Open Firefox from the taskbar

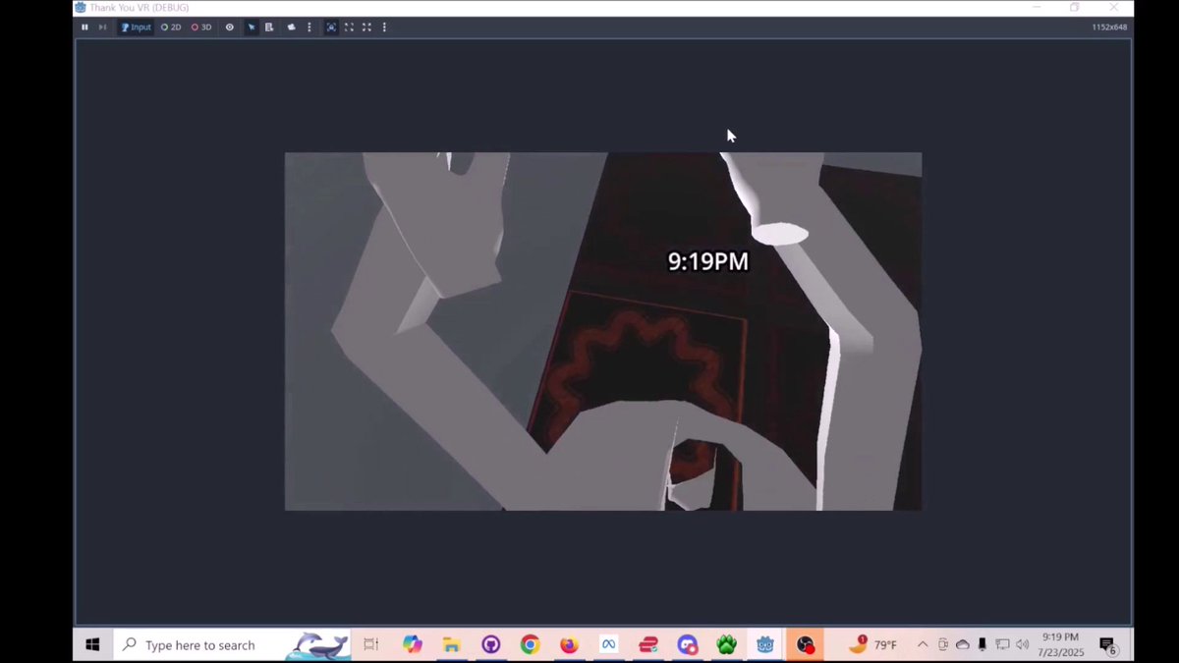(569, 644)
